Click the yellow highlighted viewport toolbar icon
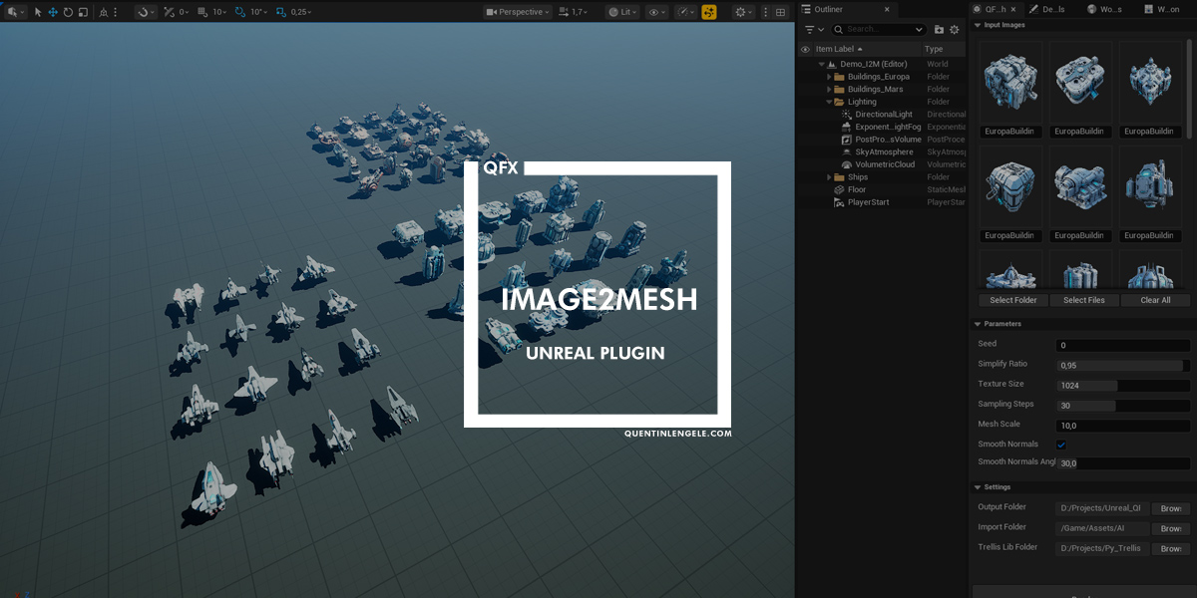 (709, 12)
